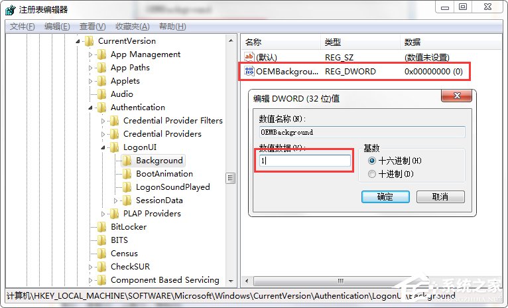Open the 收藏夹(A) menu
This screenshot has height=308, width=508.
(133, 27)
